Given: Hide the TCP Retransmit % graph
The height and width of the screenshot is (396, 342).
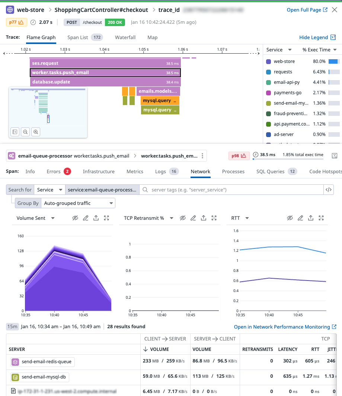Looking at the screenshot, I should click(x=183, y=218).
